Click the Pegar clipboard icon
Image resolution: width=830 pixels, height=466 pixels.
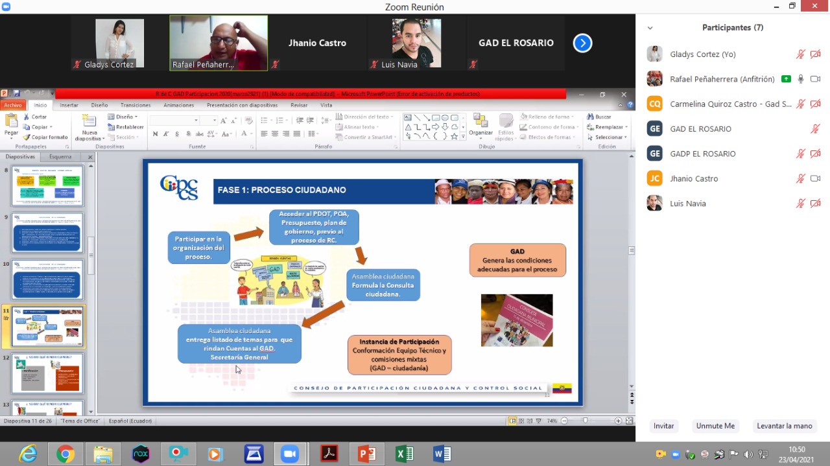point(11,121)
